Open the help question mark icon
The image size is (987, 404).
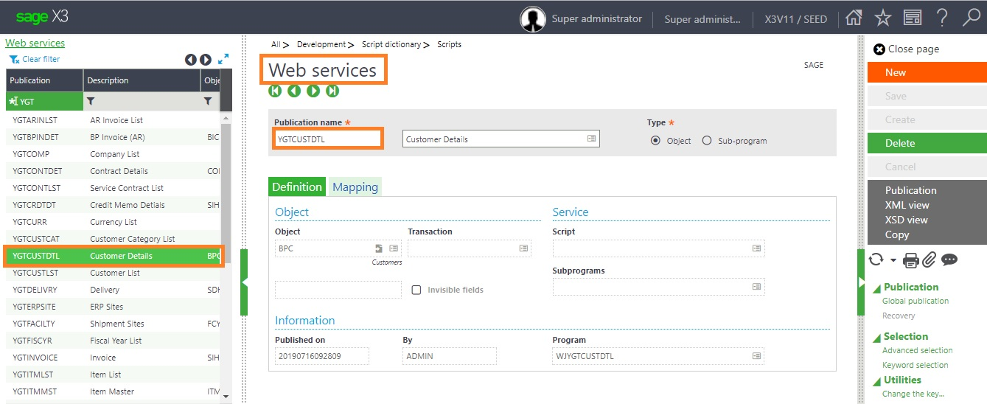pos(942,18)
